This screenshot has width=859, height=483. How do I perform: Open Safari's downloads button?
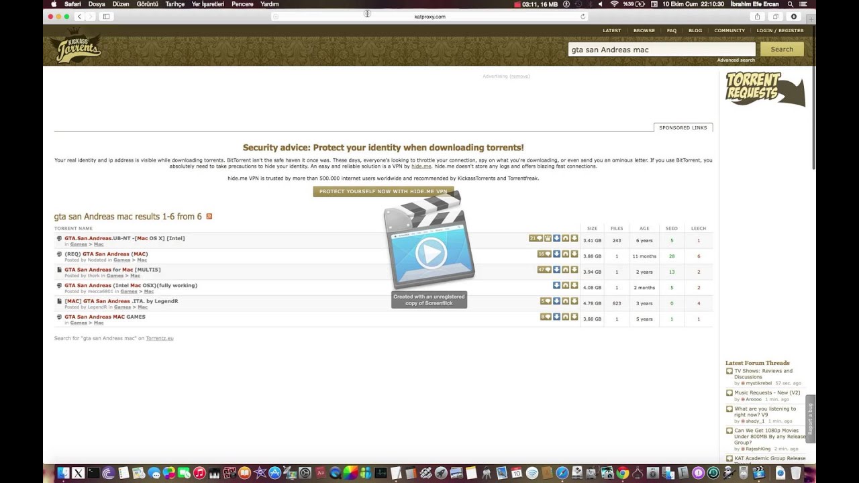(x=794, y=16)
